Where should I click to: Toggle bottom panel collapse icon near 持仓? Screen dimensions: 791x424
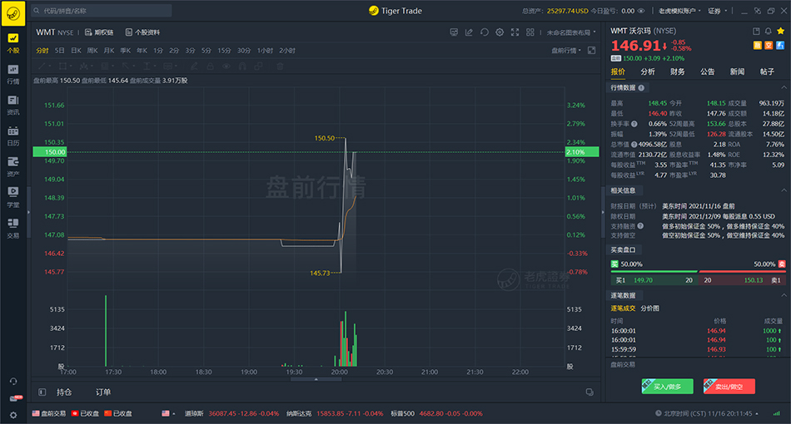(42, 392)
